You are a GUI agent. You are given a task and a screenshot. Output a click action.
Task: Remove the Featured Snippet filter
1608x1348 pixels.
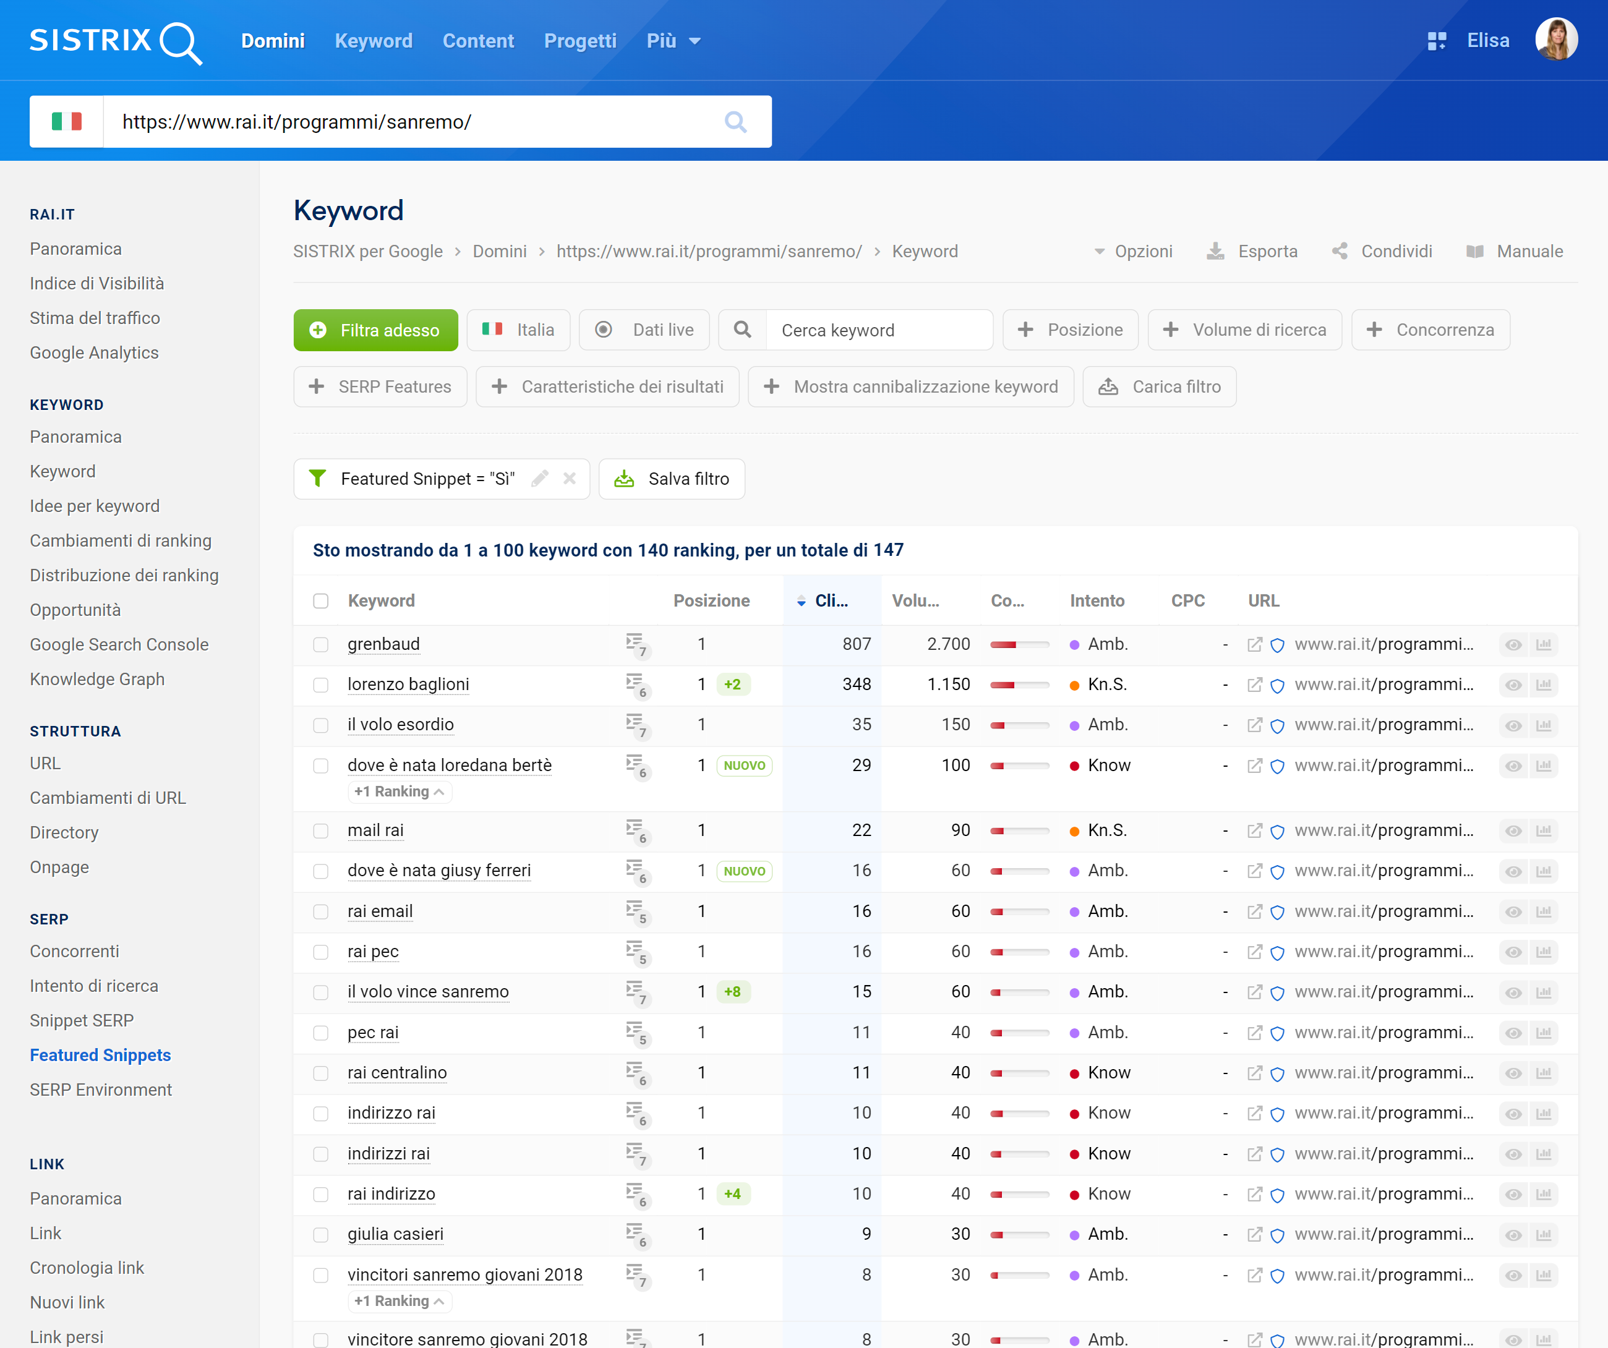pyautogui.click(x=570, y=479)
